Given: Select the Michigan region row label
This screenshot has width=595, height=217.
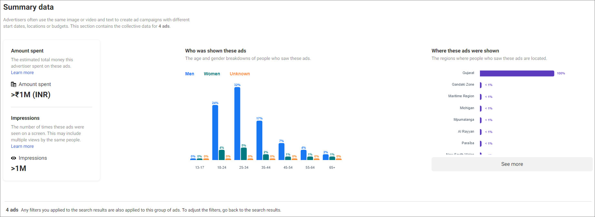Looking at the screenshot, I should (x=467, y=108).
